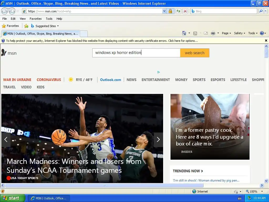
Task: Open zoom level dropdown arrow
Action: [262, 191]
